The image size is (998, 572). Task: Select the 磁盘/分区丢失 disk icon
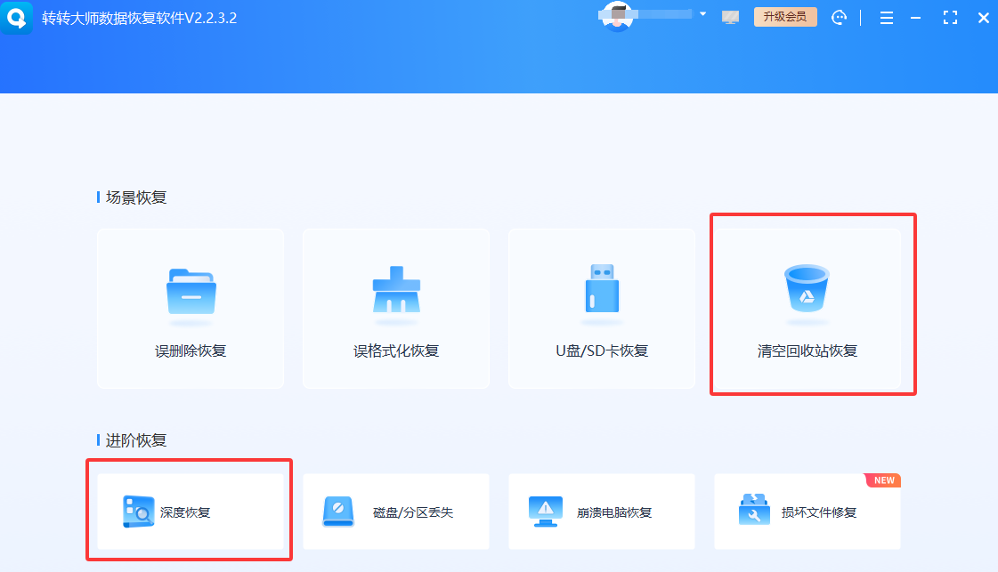click(x=338, y=512)
